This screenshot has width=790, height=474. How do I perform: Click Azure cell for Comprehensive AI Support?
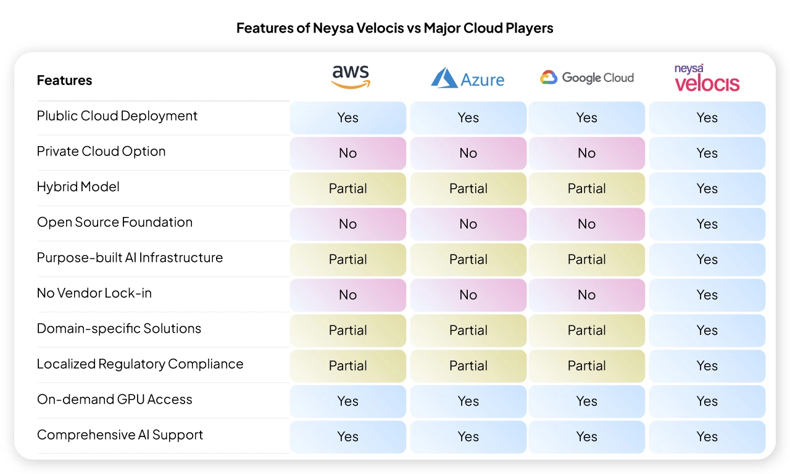[468, 437]
